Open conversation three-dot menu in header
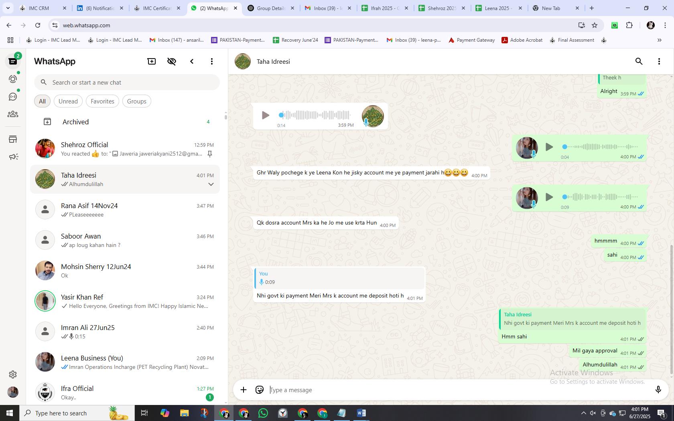 [x=659, y=61]
